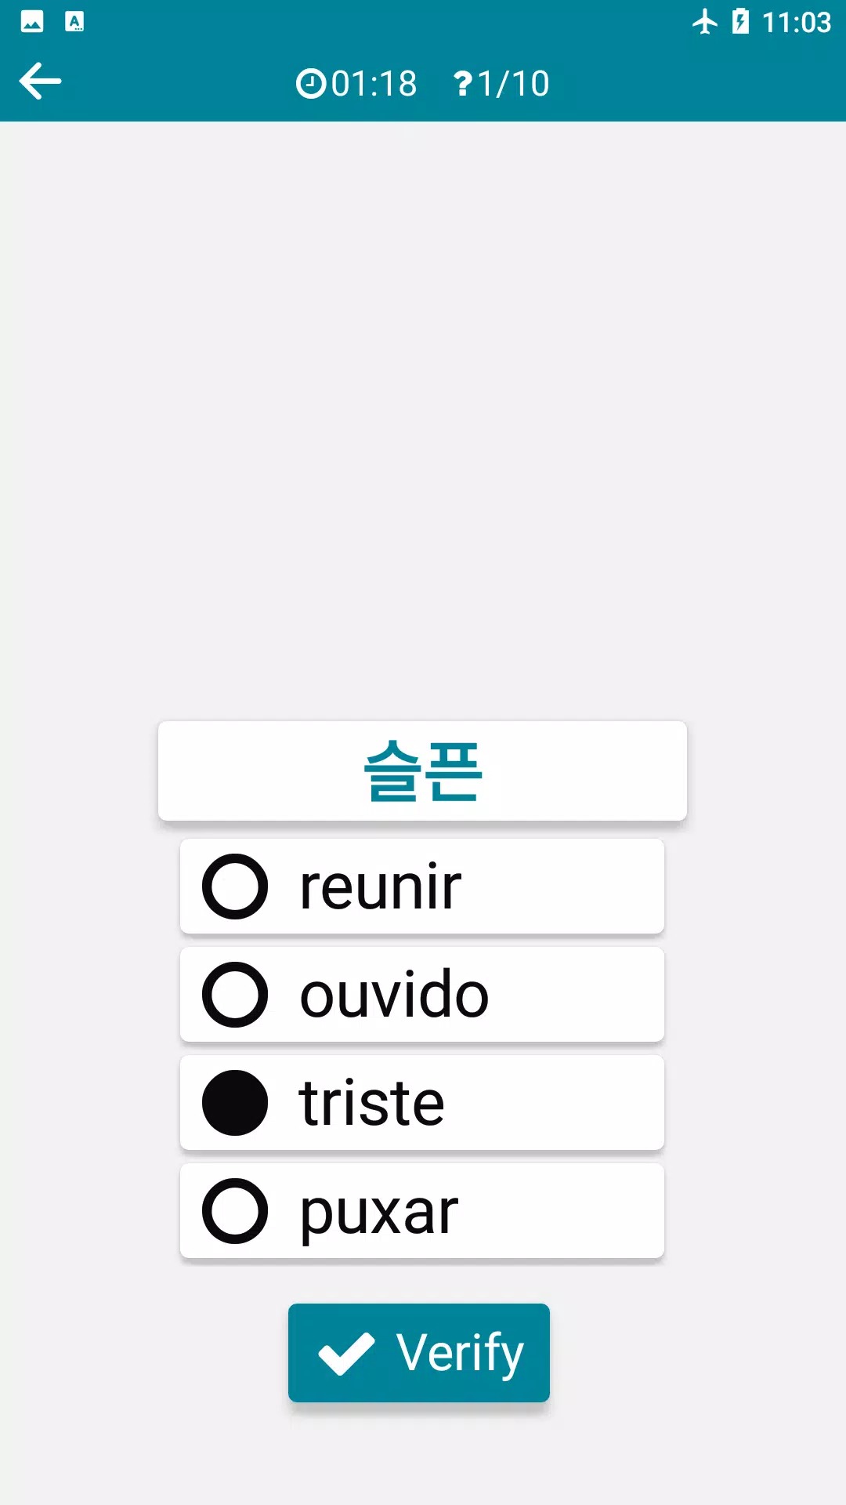Tap the question mark counter icon
This screenshot has width=846, height=1505.
click(x=463, y=84)
